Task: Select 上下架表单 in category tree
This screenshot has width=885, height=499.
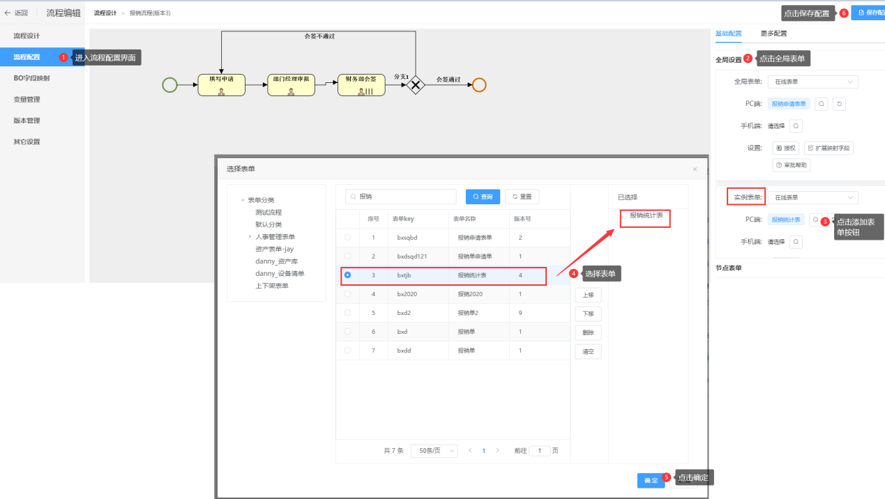Action: 272,286
